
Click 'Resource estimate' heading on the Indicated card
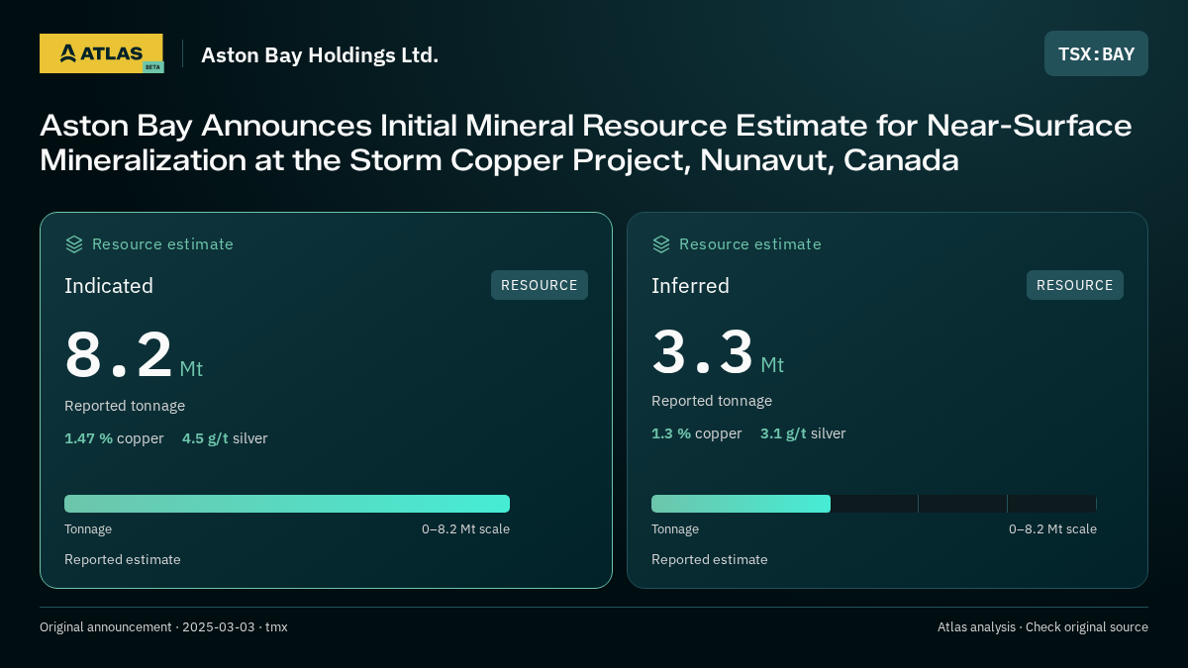coord(162,244)
